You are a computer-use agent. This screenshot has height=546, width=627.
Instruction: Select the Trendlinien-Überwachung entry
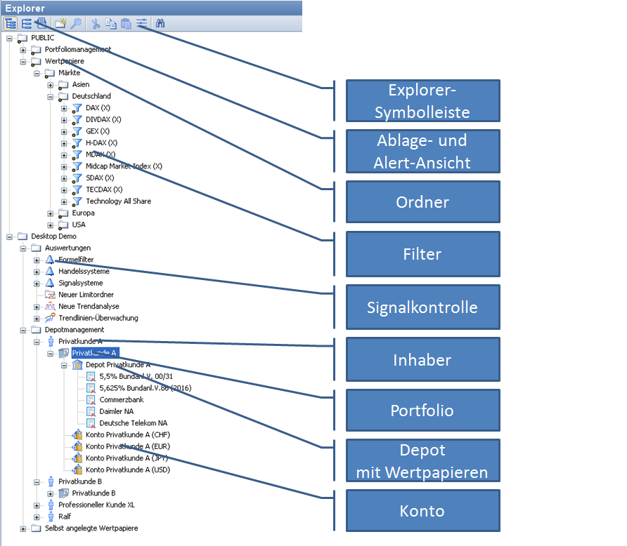[98, 318]
